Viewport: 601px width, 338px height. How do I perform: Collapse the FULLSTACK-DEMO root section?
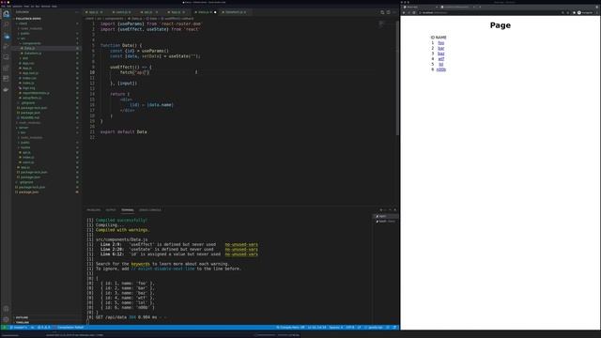coord(28,19)
